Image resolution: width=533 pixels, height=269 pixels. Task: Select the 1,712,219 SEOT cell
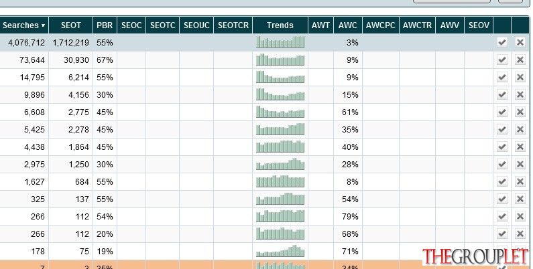(70, 43)
